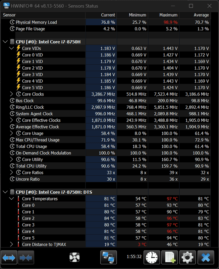Click the 209.0 MHz Bus Clock maximum
219x269 pixels.
click(167, 101)
